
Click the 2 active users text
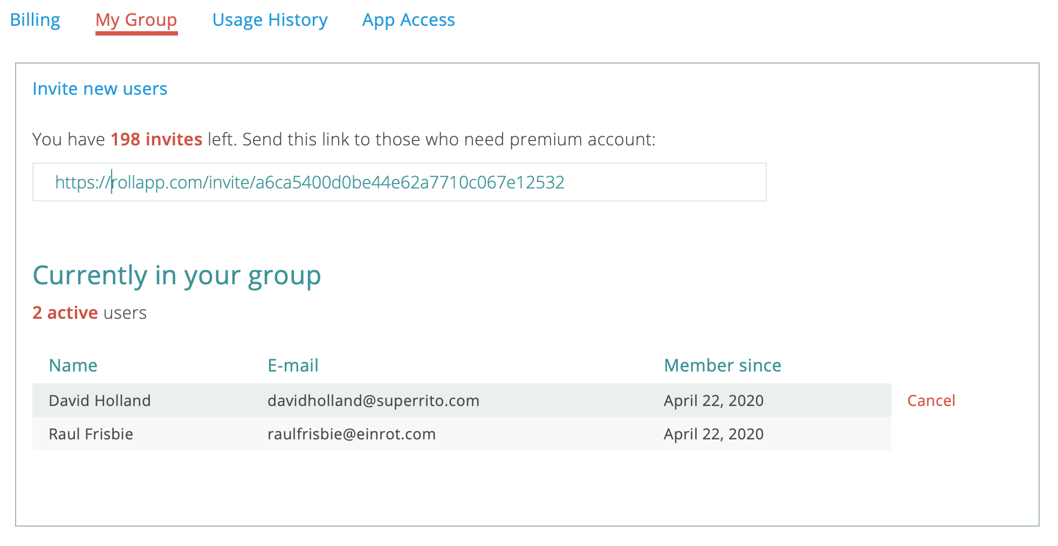tap(90, 313)
